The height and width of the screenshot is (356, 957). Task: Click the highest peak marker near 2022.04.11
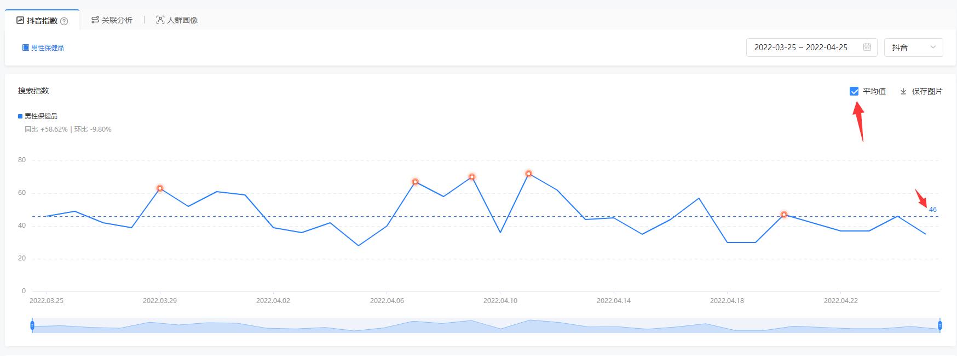tap(529, 174)
